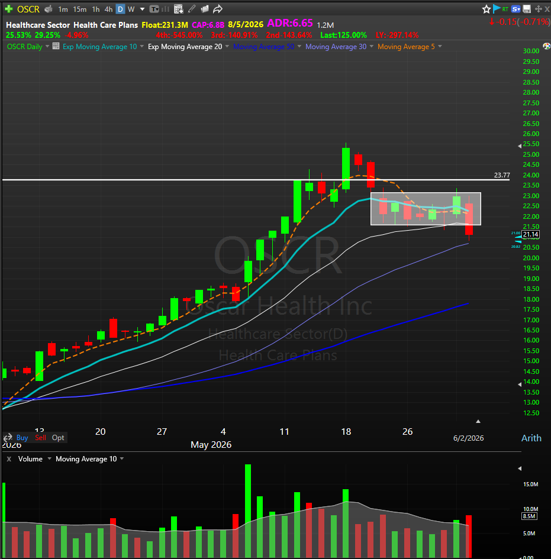Viewport: 551px width, 559px height.
Task: Click the Float:231.3M value
Action: pos(165,25)
